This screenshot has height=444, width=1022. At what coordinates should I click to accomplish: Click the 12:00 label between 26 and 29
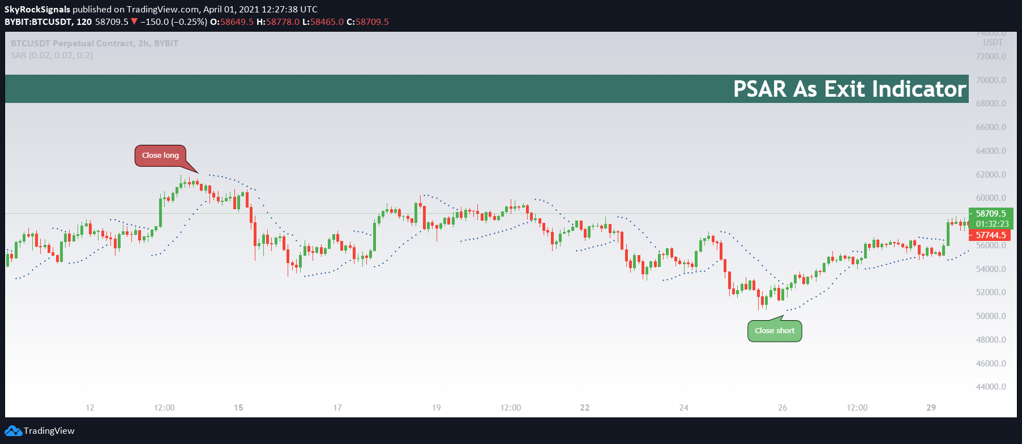click(x=857, y=408)
